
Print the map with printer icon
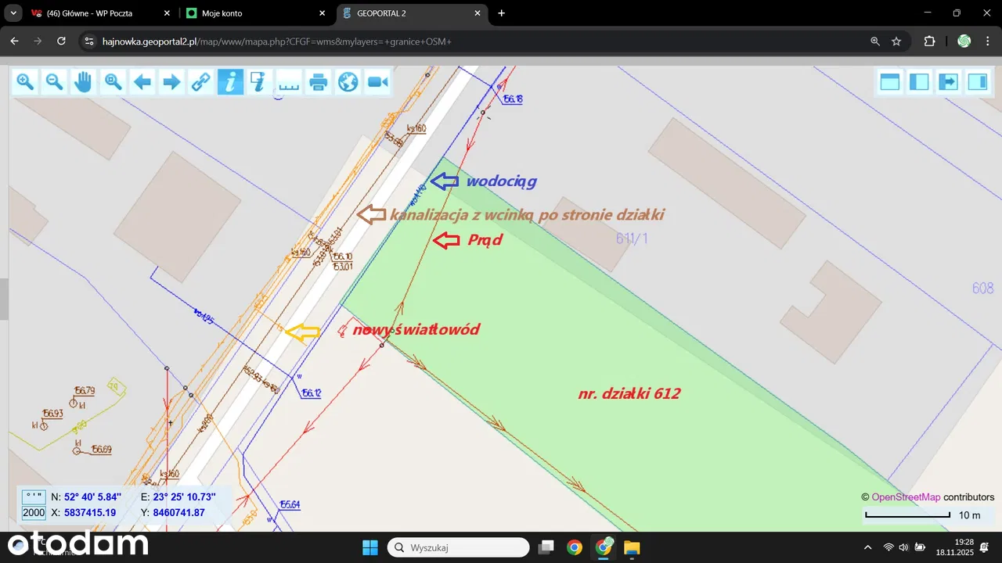click(318, 81)
